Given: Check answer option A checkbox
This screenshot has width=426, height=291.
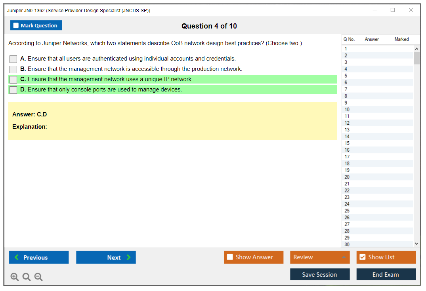Looking at the screenshot, I should coord(13,59).
